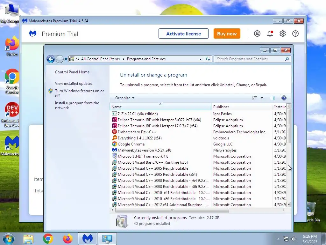Viewport: 326px width, 245px height.
Task: Click Install a program from the network
Action: click(77, 105)
